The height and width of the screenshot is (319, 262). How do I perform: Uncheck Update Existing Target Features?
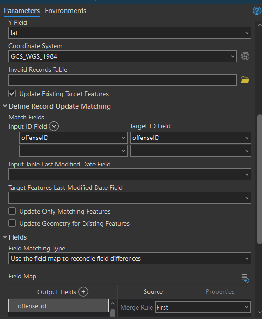12,94
